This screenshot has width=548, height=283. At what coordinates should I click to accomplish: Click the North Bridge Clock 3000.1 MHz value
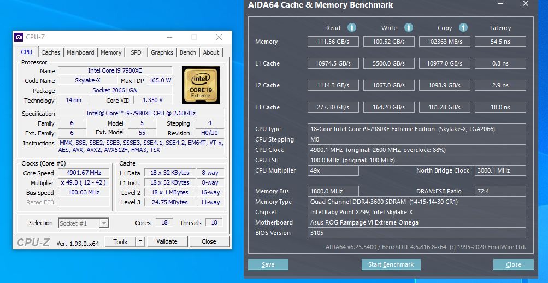coord(500,170)
